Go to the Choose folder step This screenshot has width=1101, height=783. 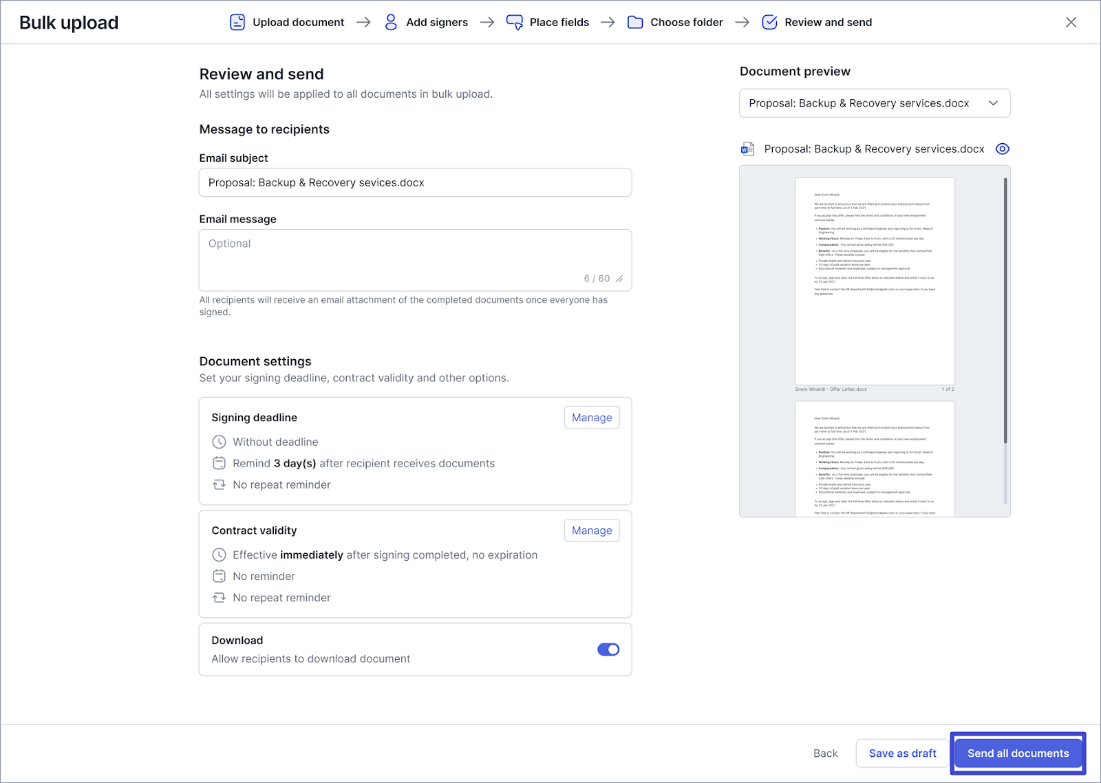click(686, 22)
